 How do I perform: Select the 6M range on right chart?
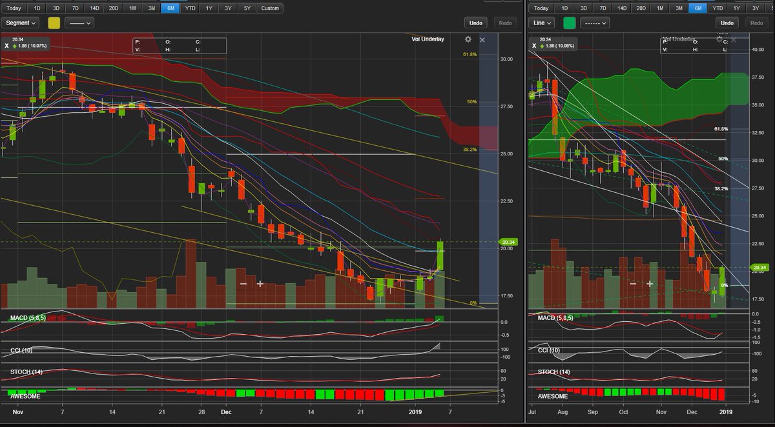click(x=698, y=8)
